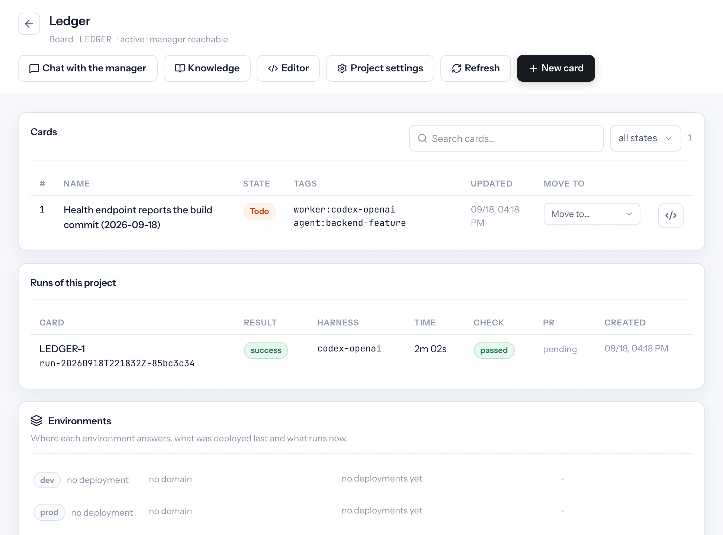Create a New card
Viewport: 723px width, 535px height.
tap(556, 68)
